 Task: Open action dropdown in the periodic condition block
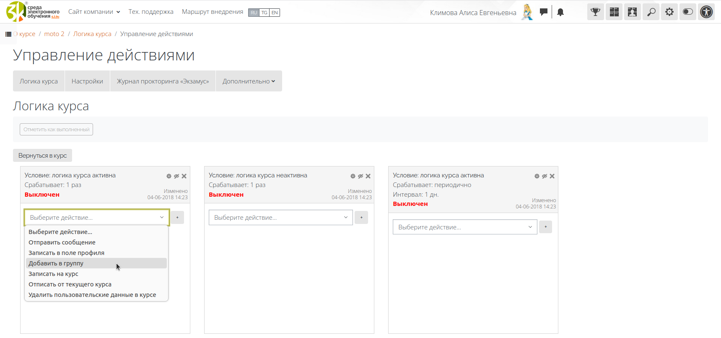[x=464, y=227]
